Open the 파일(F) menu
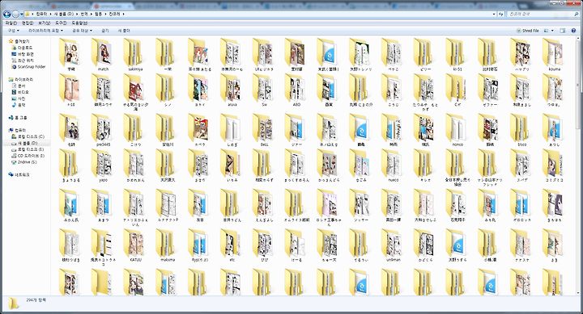The width and height of the screenshot is (583, 314). [x=11, y=23]
